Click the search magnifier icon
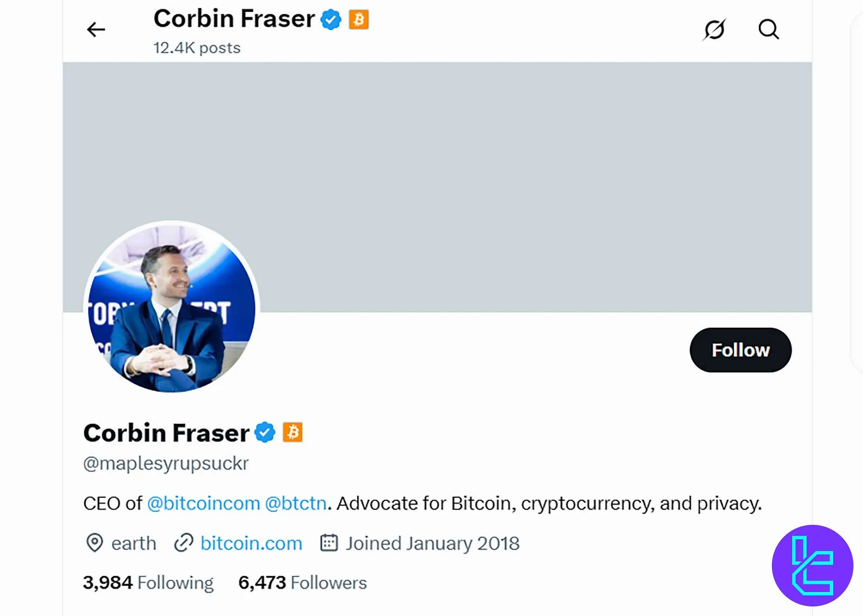 [x=769, y=30]
